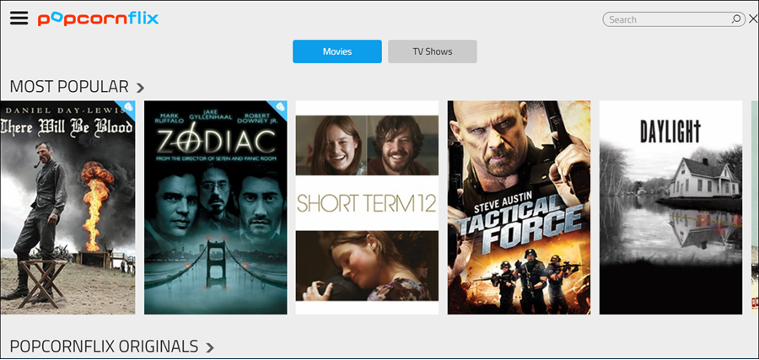Click the search magnifier icon
Viewport: 759px width, 360px height.
tap(735, 19)
